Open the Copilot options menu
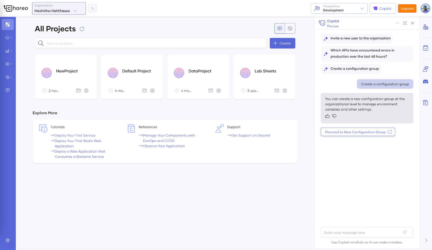 (x=397, y=23)
